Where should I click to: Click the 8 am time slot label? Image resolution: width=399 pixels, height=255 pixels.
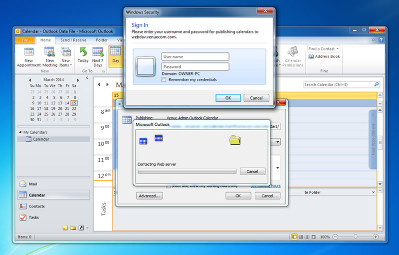pos(105,111)
